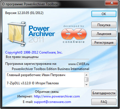The width and height of the screenshot is (120, 109).
Task: Confirm with the OK button
Action: [104, 14]
